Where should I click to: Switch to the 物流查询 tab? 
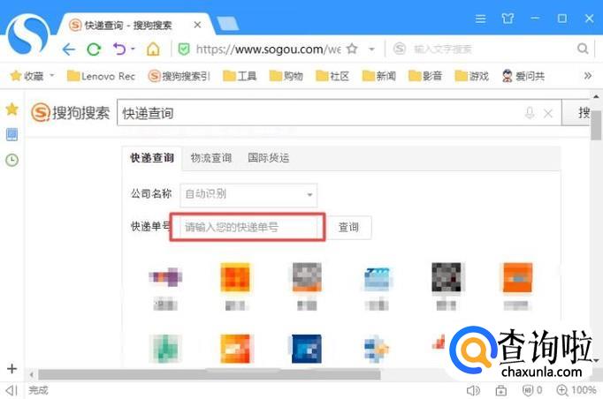pyautogui.click(x=211, y=158)
